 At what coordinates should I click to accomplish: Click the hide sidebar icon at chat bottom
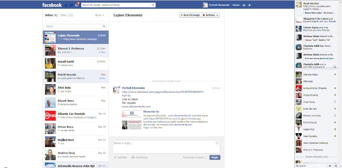336,166
